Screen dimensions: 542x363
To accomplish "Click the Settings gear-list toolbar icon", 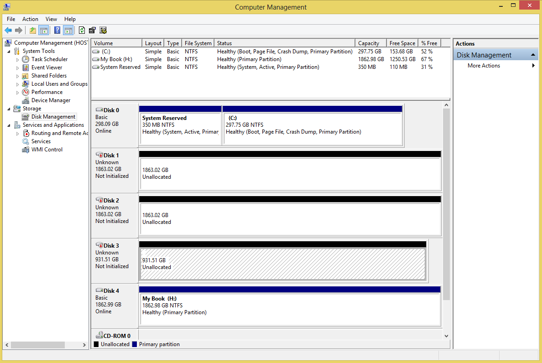I will 103,31.
